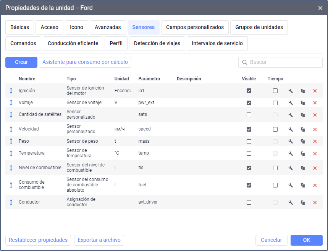Uncheck Visible for Voltaje sensor
The image size is (328, 251).
[x=249, y=103]
